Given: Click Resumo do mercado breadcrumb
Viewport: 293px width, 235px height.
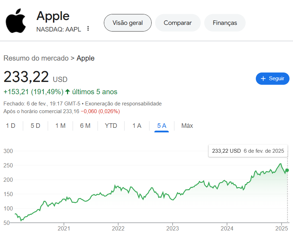Looking at the screenshot, I should 36,58.
